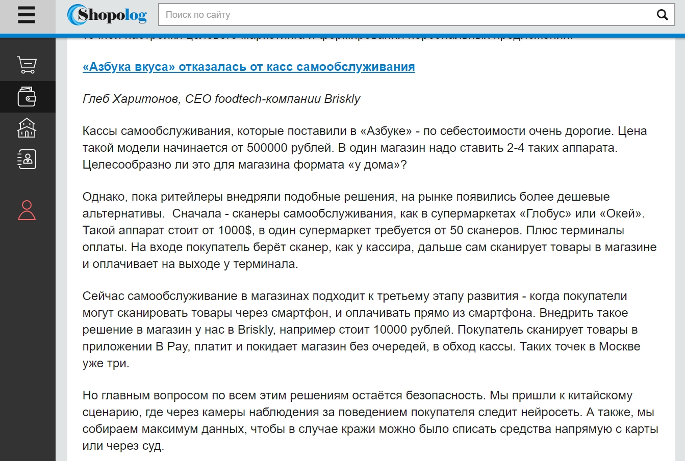Click the magnifier search icon
Image resolution: width=685 pixels, height=461 pixels.
coord(662,15)
